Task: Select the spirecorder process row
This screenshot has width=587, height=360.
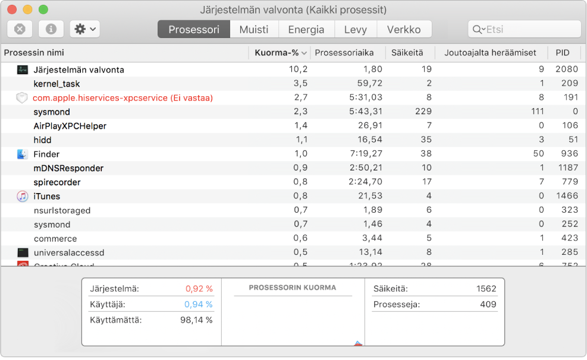Action: pos(294,182)
